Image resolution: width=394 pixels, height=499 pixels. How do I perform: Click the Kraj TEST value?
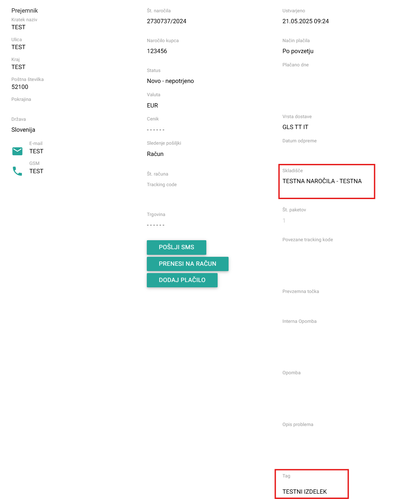18,67
